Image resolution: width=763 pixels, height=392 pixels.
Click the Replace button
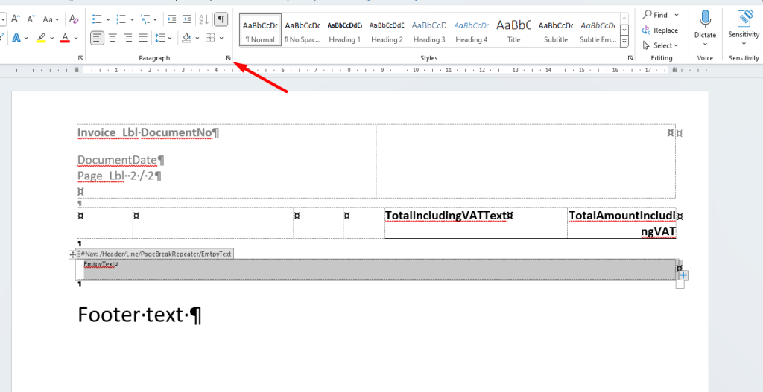coord(660,30)
